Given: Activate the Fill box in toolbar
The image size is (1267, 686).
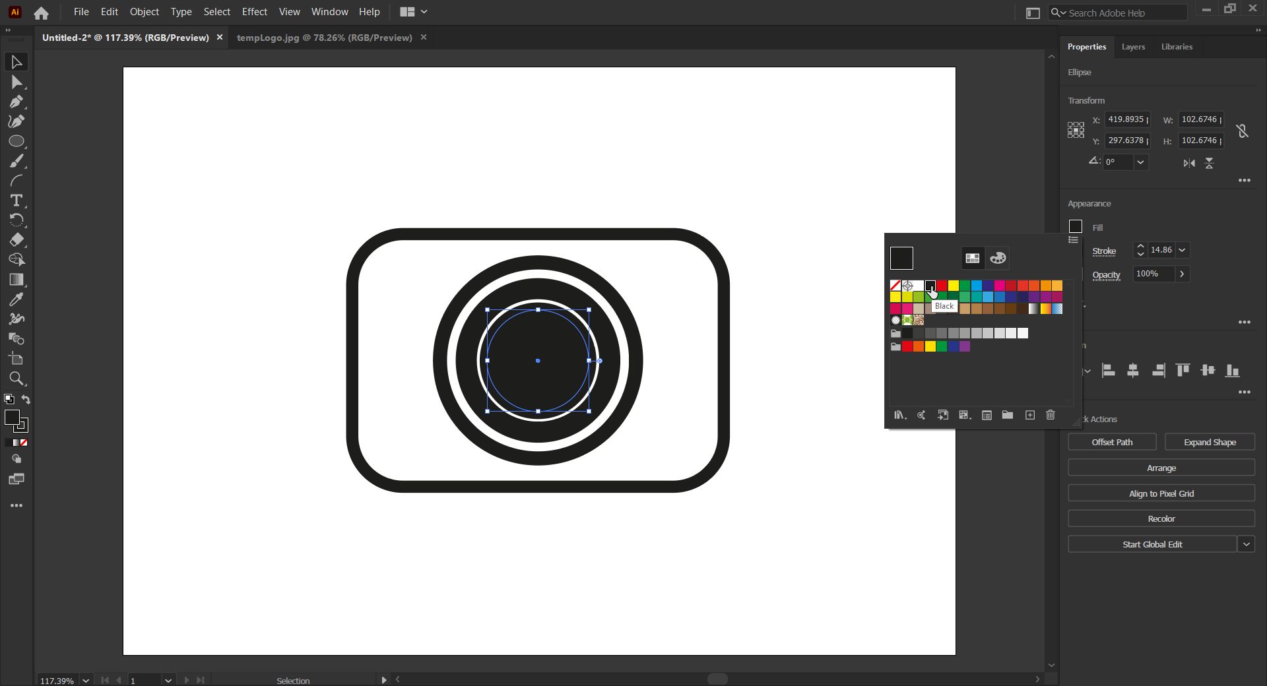Looking at the screenshot, I should click(x=12, y=417).
